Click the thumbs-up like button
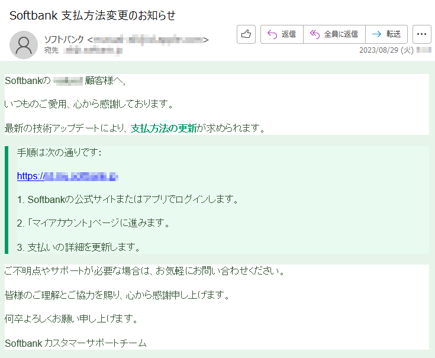Viewport: 435px width, 358px height. tap(246, 34)
